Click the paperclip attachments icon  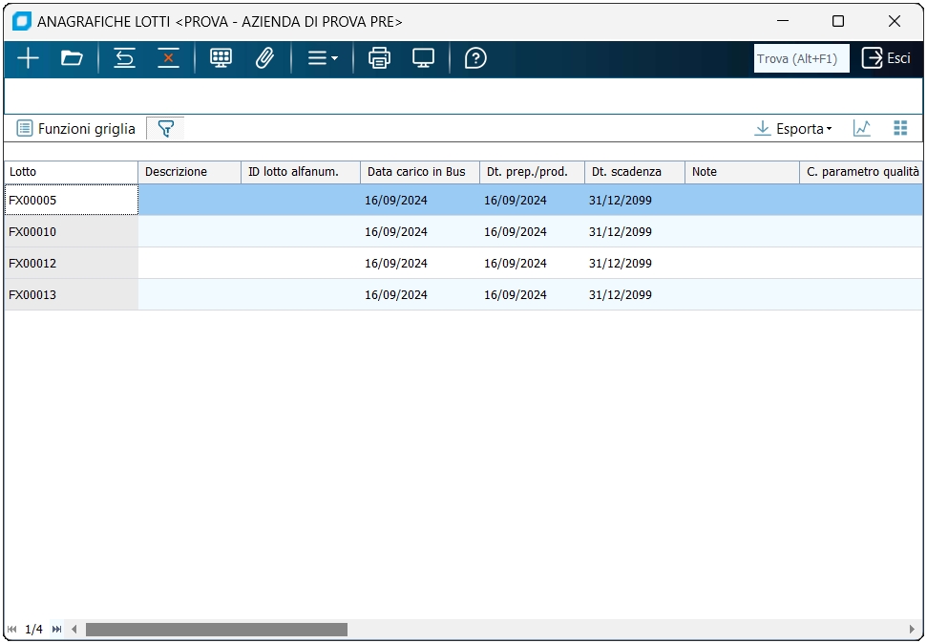pyautogui.click(x=264, y=58)
